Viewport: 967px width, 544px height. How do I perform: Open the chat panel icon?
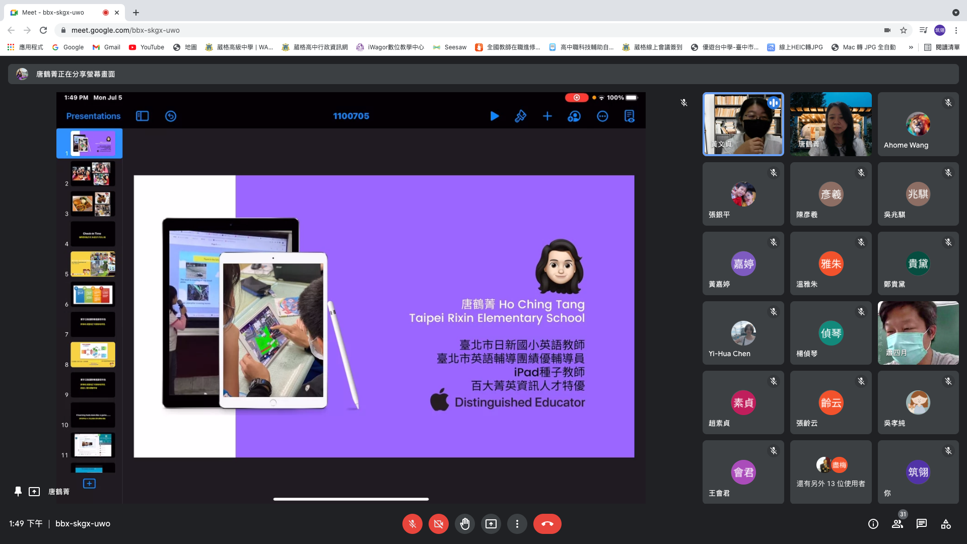[922, 524]
